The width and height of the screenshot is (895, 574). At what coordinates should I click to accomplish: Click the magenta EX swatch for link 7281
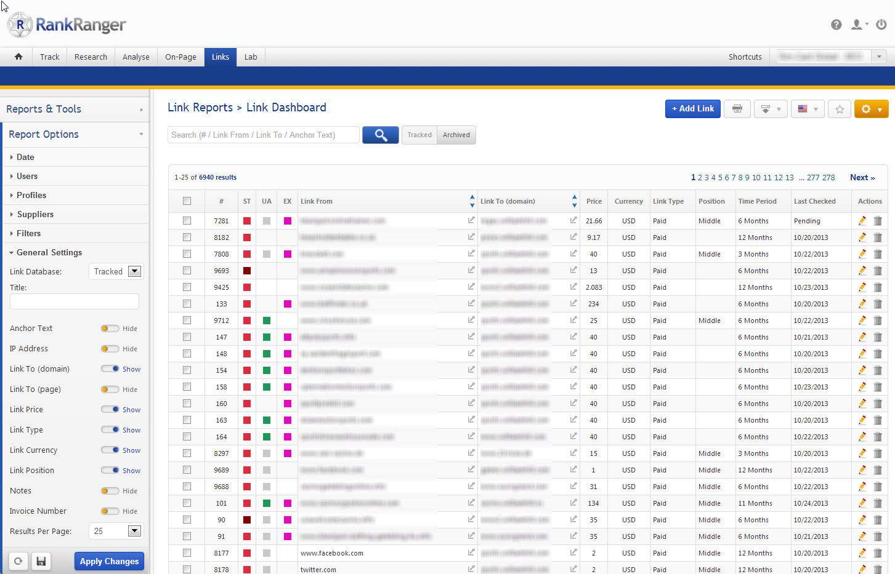pos(288,221)
